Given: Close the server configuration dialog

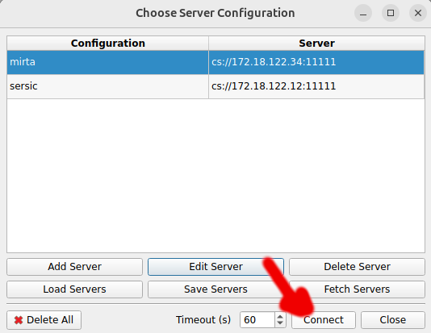Looking at the screenshot, I should tap(393, 320).
